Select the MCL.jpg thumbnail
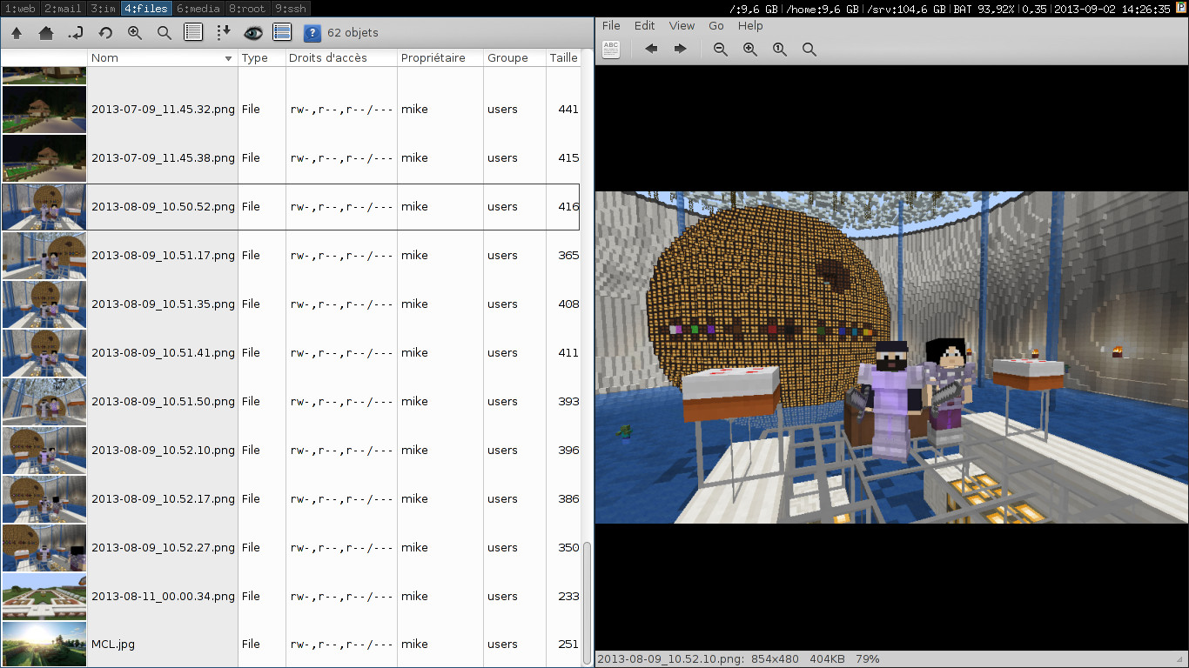The image size is (1189, 668). (x=44, y=645)
